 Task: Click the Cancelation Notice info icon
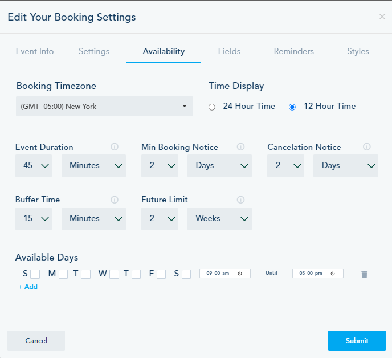point(366,147)
